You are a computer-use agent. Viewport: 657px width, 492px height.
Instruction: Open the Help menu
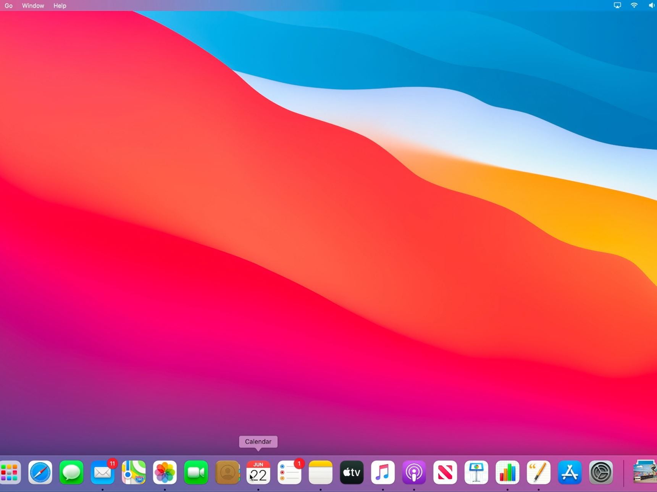point(60,6)
